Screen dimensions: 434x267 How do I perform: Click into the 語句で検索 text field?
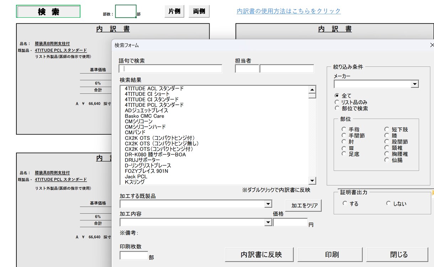pos(170,69)
